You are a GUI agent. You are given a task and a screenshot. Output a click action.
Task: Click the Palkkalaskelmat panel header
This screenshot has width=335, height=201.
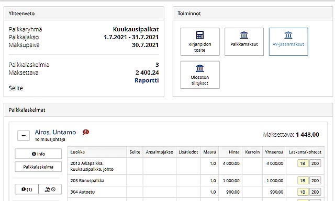(x=169, y=110)
